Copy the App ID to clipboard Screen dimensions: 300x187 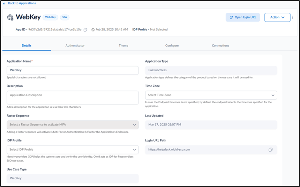[x=85, y=30]
